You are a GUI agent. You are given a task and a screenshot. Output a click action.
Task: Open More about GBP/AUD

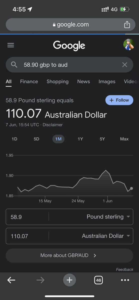pos(69,255)
